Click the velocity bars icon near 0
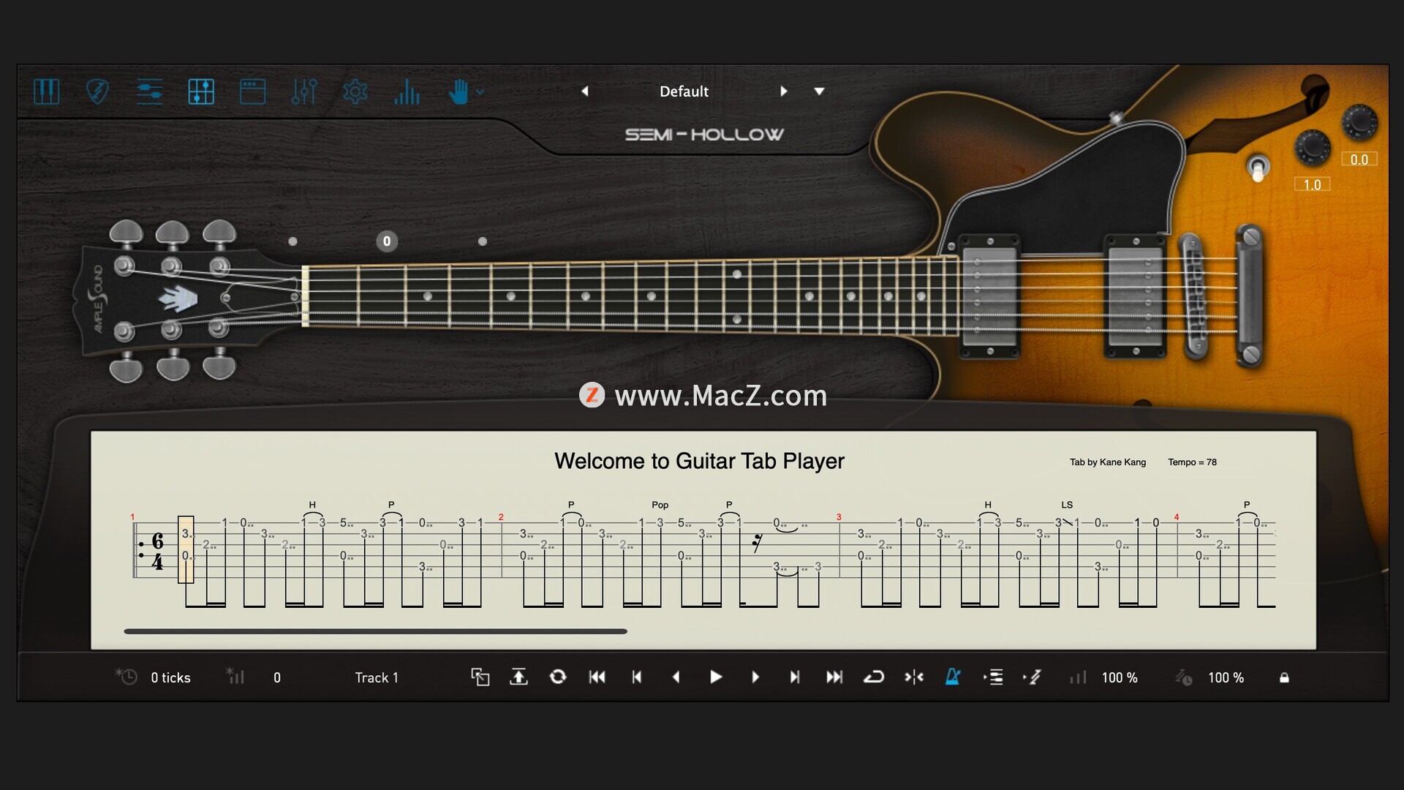This screenshot has height=790, width=1404. coord(235,677)
